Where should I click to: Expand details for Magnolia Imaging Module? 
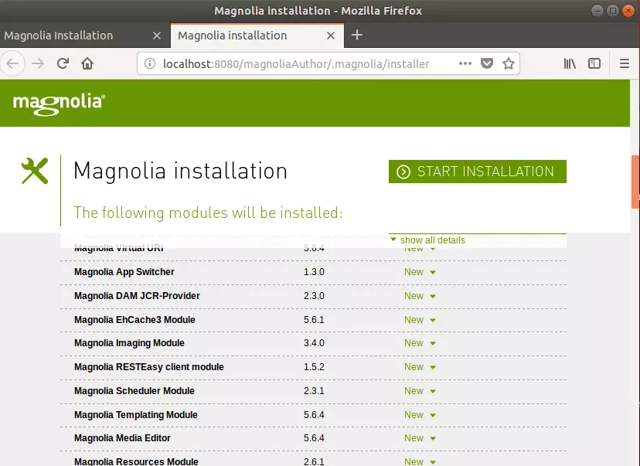[420, 343]
